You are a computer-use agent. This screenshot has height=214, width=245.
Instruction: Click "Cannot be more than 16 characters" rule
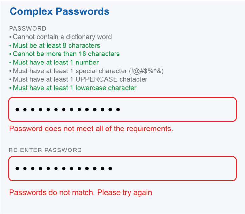pyautogui.click(x=66, y=54)
